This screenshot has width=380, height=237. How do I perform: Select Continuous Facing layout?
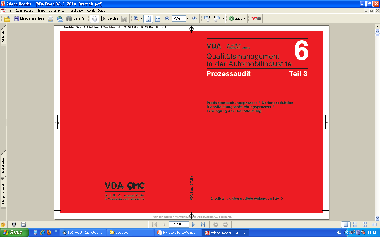(365, 225)
